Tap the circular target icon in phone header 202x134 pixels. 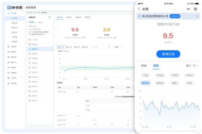pyautogui.click(x=196, y=9)
